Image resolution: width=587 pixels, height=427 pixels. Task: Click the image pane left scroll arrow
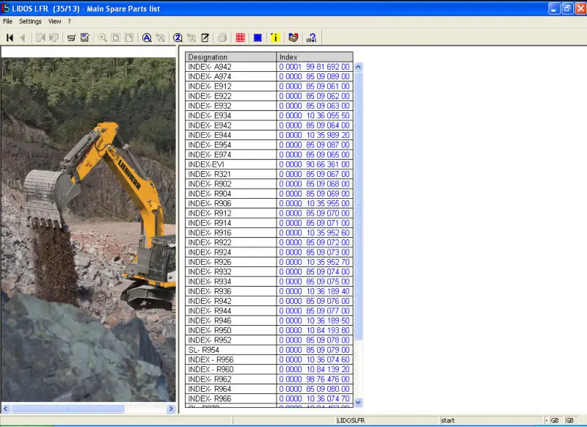6,409
